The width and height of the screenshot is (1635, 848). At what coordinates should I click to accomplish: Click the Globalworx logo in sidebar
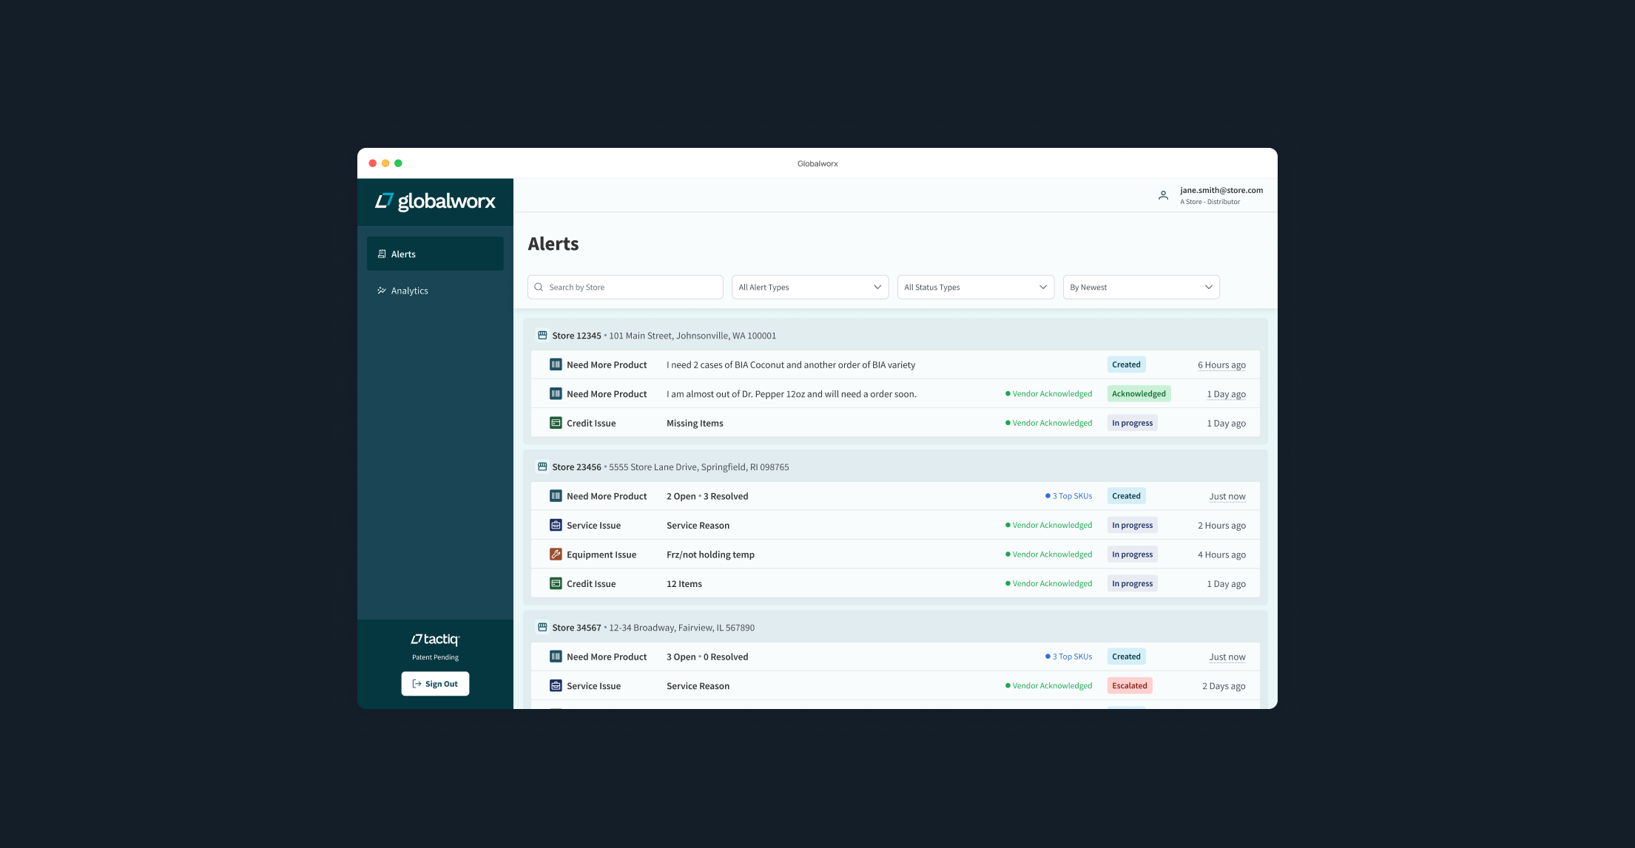(435, 201)
